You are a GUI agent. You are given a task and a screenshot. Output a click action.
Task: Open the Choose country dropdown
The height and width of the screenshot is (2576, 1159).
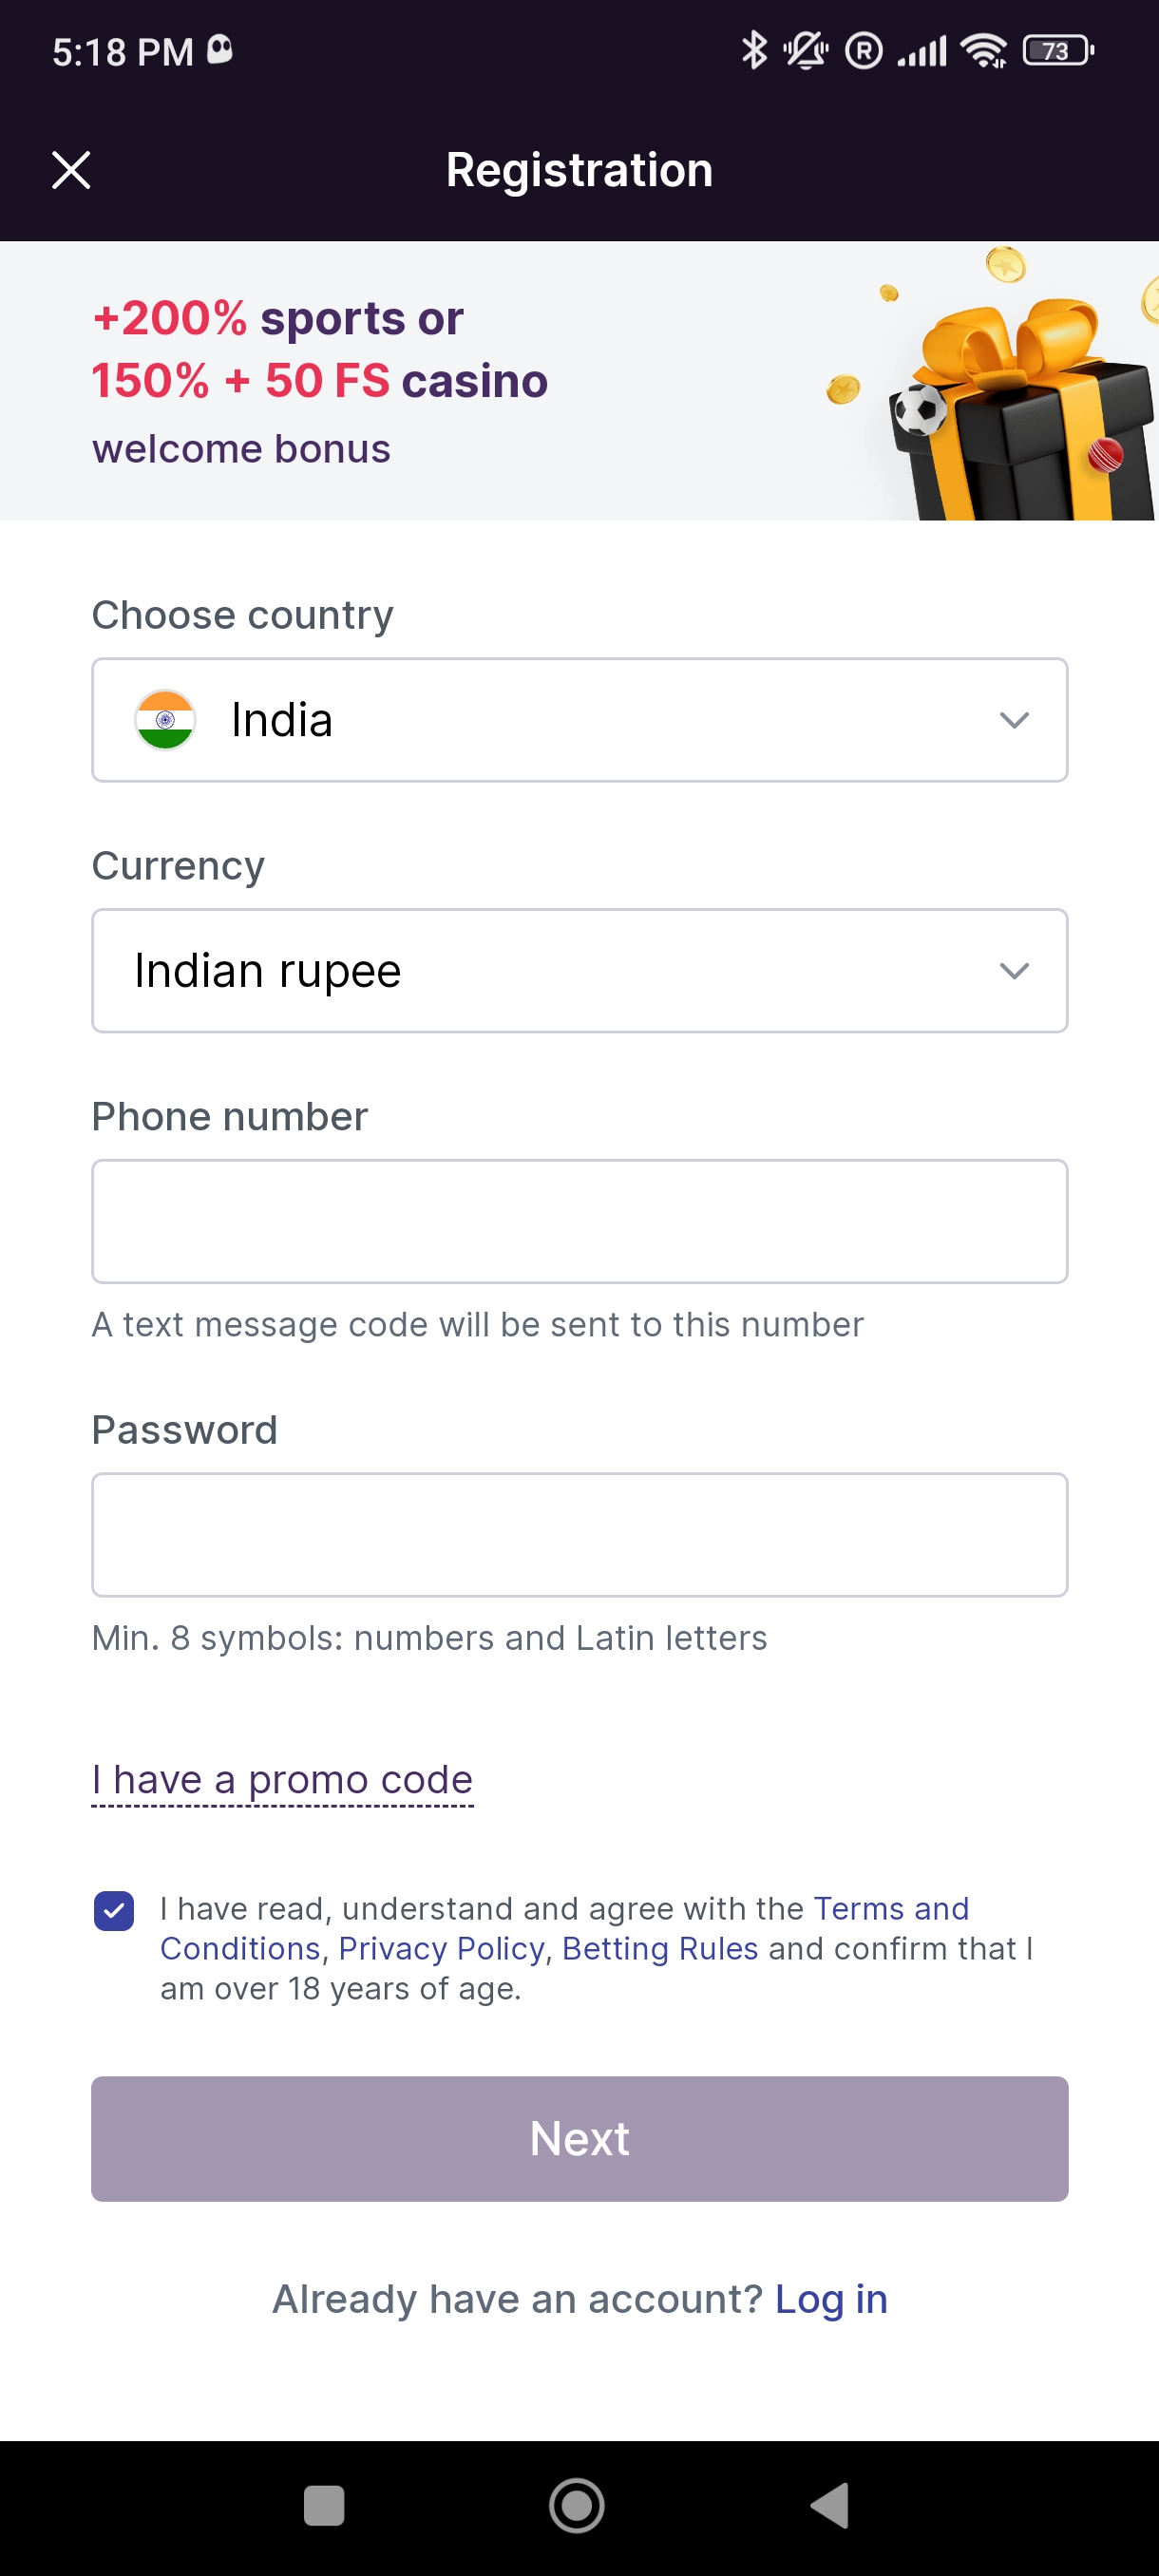[x=579, y=720]
